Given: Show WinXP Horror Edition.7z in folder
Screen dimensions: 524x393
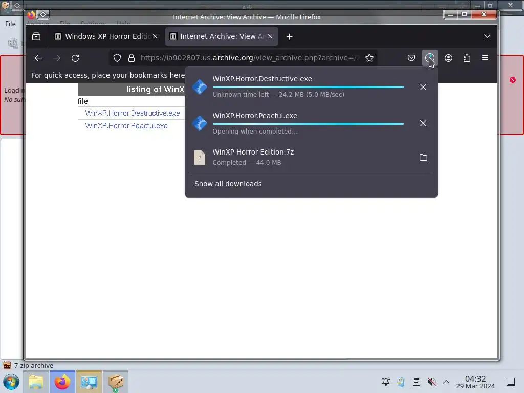Looking at the screenshot, I should (x=423, y=158).
